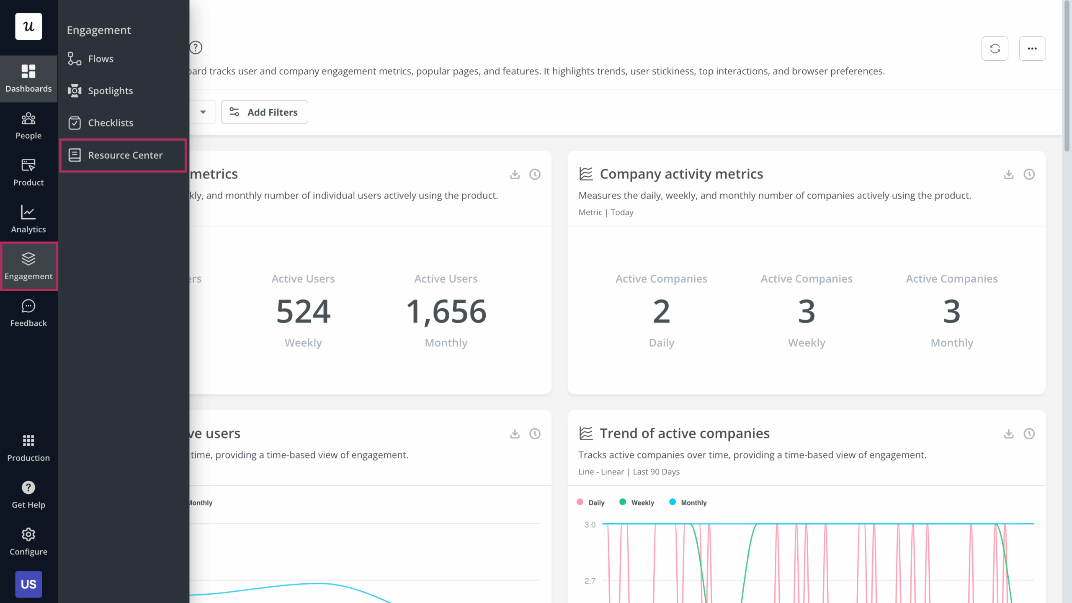
Task: Select the Engagement layers icon
Action: (x=28, y=265)
